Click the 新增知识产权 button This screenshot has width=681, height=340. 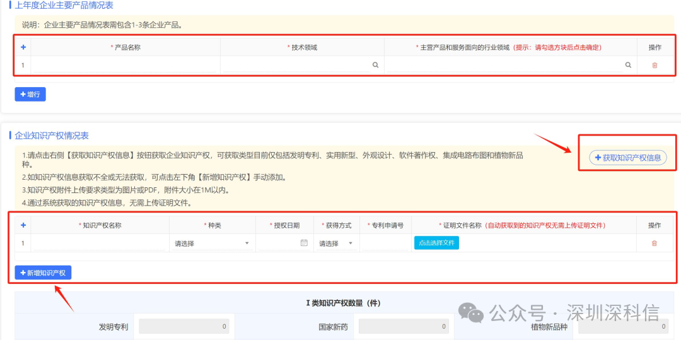[x=43, y=273]
